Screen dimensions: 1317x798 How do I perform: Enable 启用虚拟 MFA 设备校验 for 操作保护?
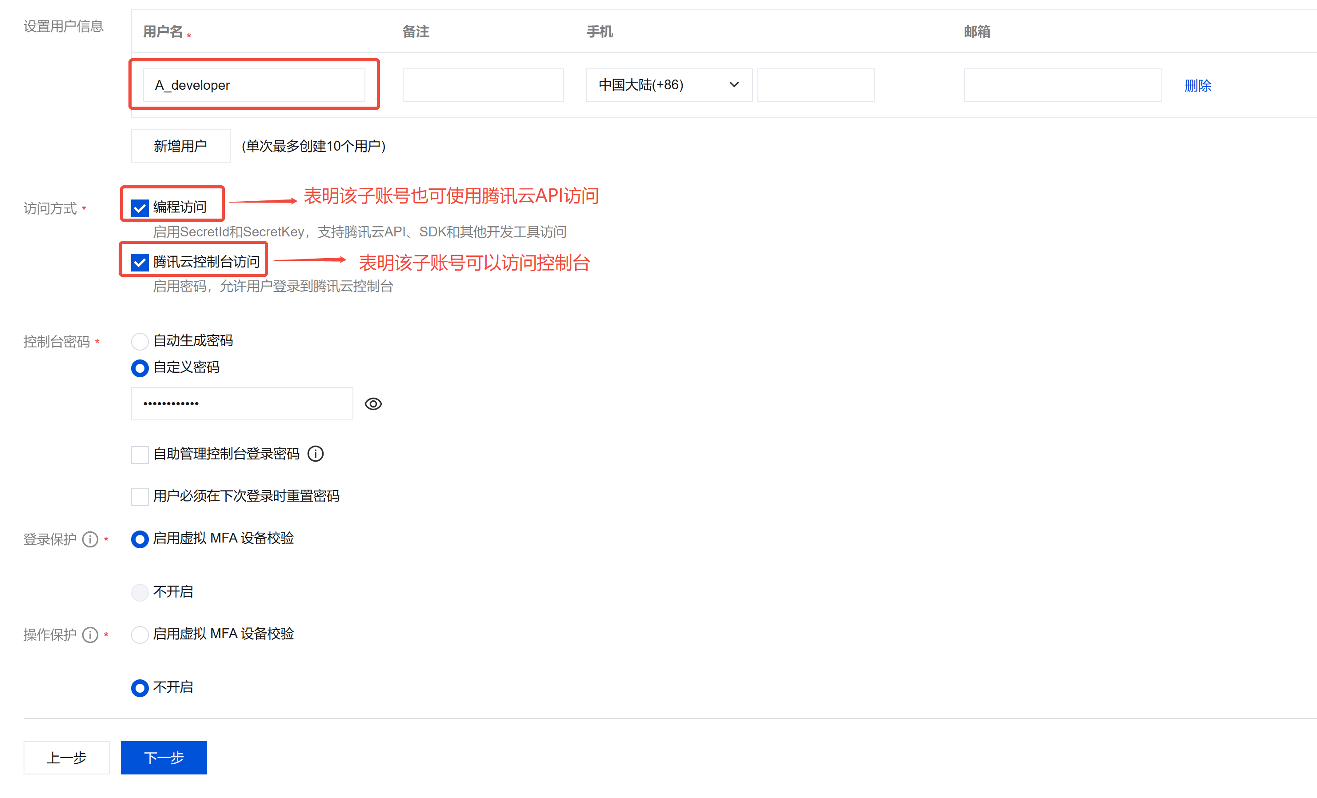tap(140, 634)
